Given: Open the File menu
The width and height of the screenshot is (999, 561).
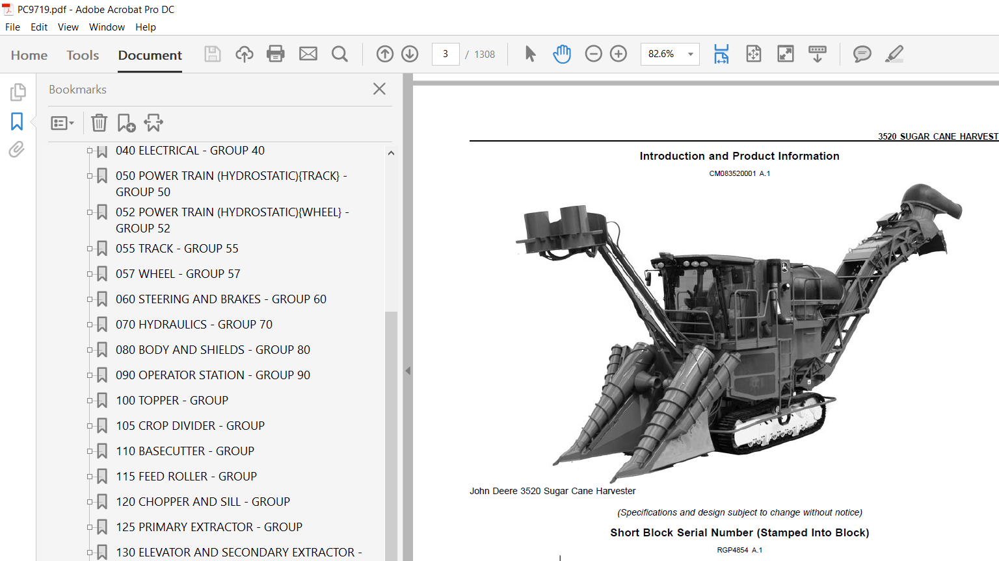Looking at the screenshot, I should pos(12,27).
